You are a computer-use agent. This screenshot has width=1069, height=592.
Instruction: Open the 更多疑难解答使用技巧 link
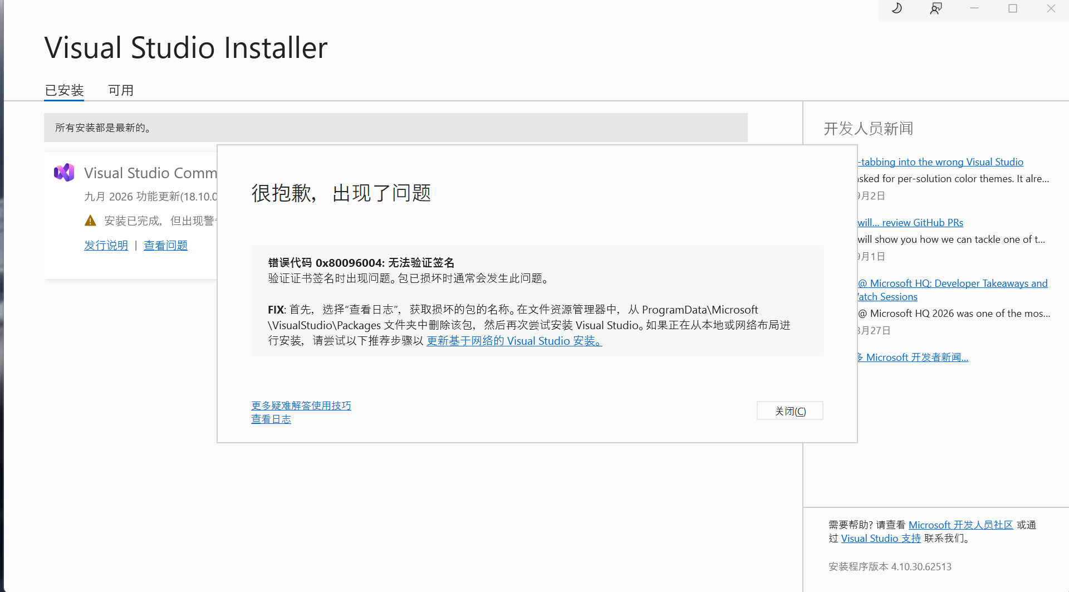[301, 406]
